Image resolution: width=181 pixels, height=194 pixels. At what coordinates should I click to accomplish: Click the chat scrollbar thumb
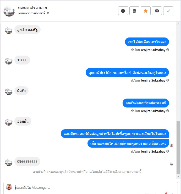pos(178,148)
